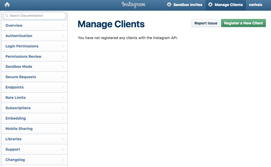Expand the Subscriptions row chevron
Image resolution: width=271 pixels, height=167 pixels.
point(63,108)
